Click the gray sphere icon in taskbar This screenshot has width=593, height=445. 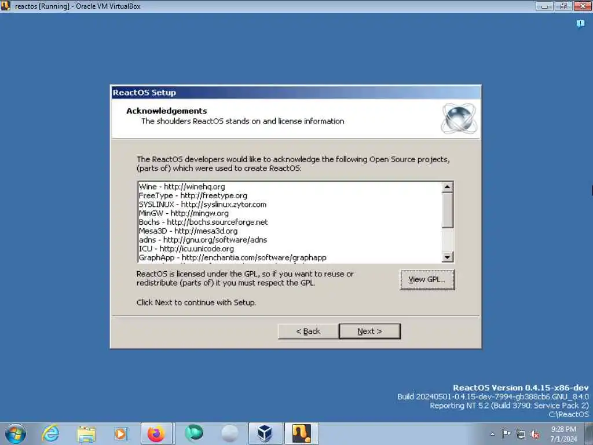pos(229,433)
